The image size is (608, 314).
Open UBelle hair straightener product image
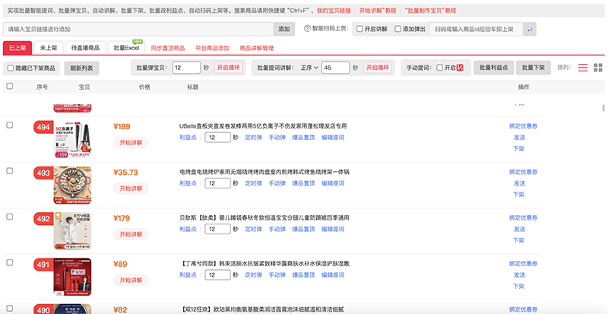pyautogui.click(x=73, y=135)
